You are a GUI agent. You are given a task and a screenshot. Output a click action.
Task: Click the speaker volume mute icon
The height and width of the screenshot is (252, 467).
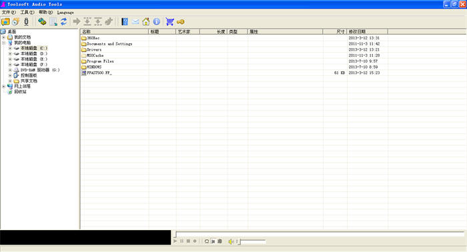(231, 241)
